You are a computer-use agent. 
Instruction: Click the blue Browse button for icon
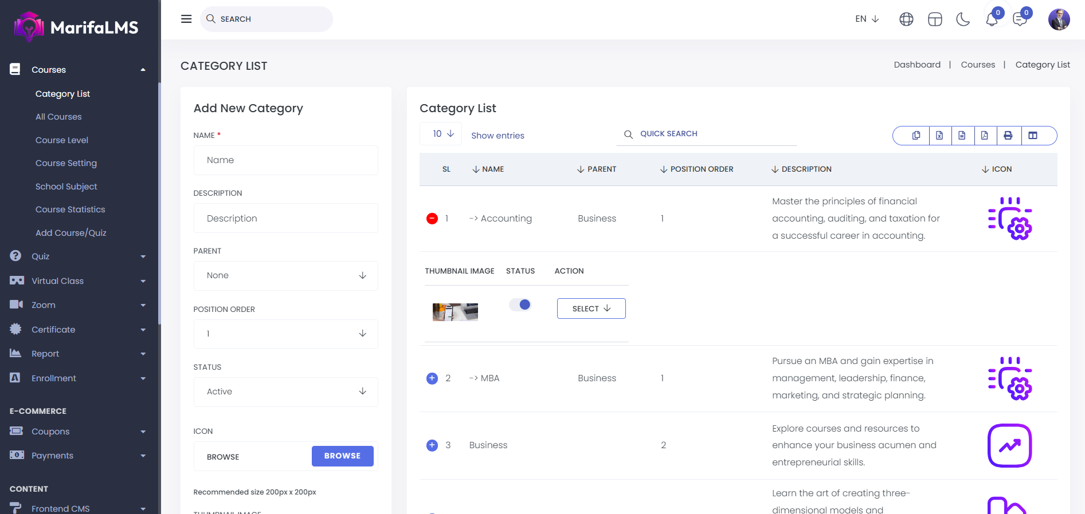click(342, 456)
